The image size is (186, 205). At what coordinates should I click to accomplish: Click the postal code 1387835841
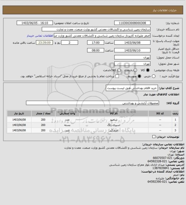tap(161, 168)
